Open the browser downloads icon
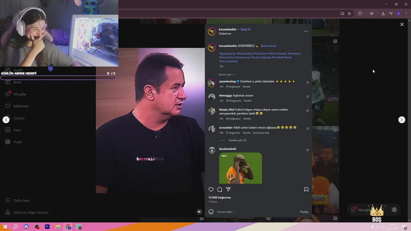Screen dimensions: 411x231 (383, 13)
